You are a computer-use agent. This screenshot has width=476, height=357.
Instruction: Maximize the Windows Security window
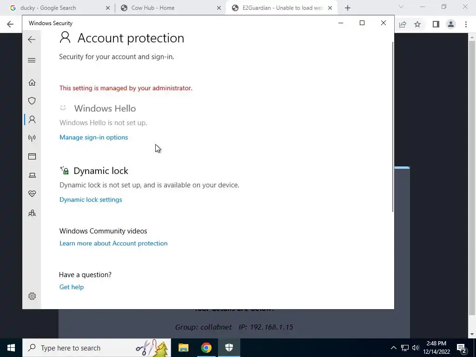(362, 23)
